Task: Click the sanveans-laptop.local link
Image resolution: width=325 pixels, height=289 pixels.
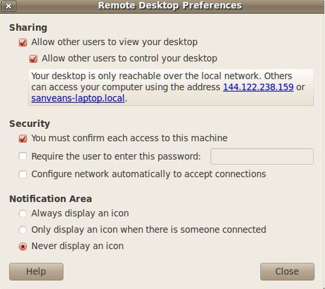Action: [78, 98]
